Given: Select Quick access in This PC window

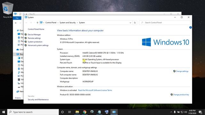Looking at the screenshot, I should (x=20, y=30).
